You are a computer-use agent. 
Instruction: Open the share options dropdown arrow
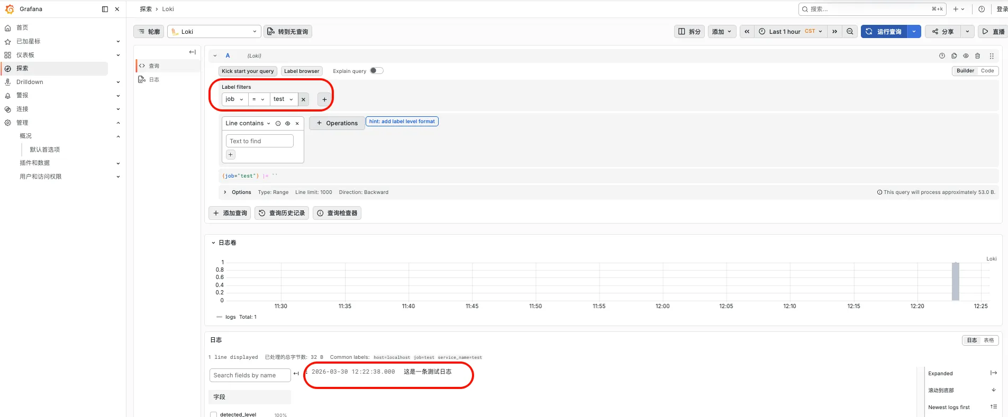click(x=967, y=32)
